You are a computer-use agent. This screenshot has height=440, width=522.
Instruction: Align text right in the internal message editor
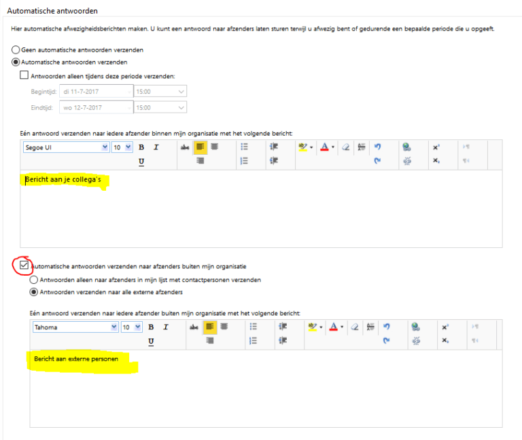(x=200, y=161)
